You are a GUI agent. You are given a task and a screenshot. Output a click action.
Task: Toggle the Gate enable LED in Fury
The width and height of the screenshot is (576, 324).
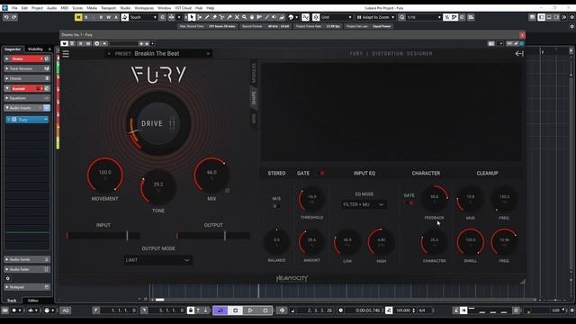pos(322,173)
